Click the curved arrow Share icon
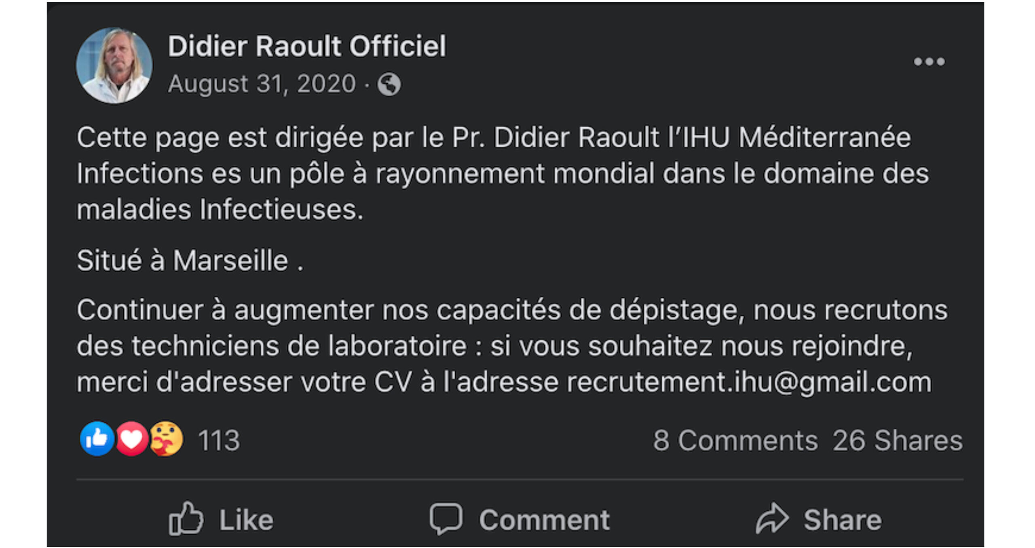The height and width of the screenshot is (548, 1035). [x=772, y=518]
